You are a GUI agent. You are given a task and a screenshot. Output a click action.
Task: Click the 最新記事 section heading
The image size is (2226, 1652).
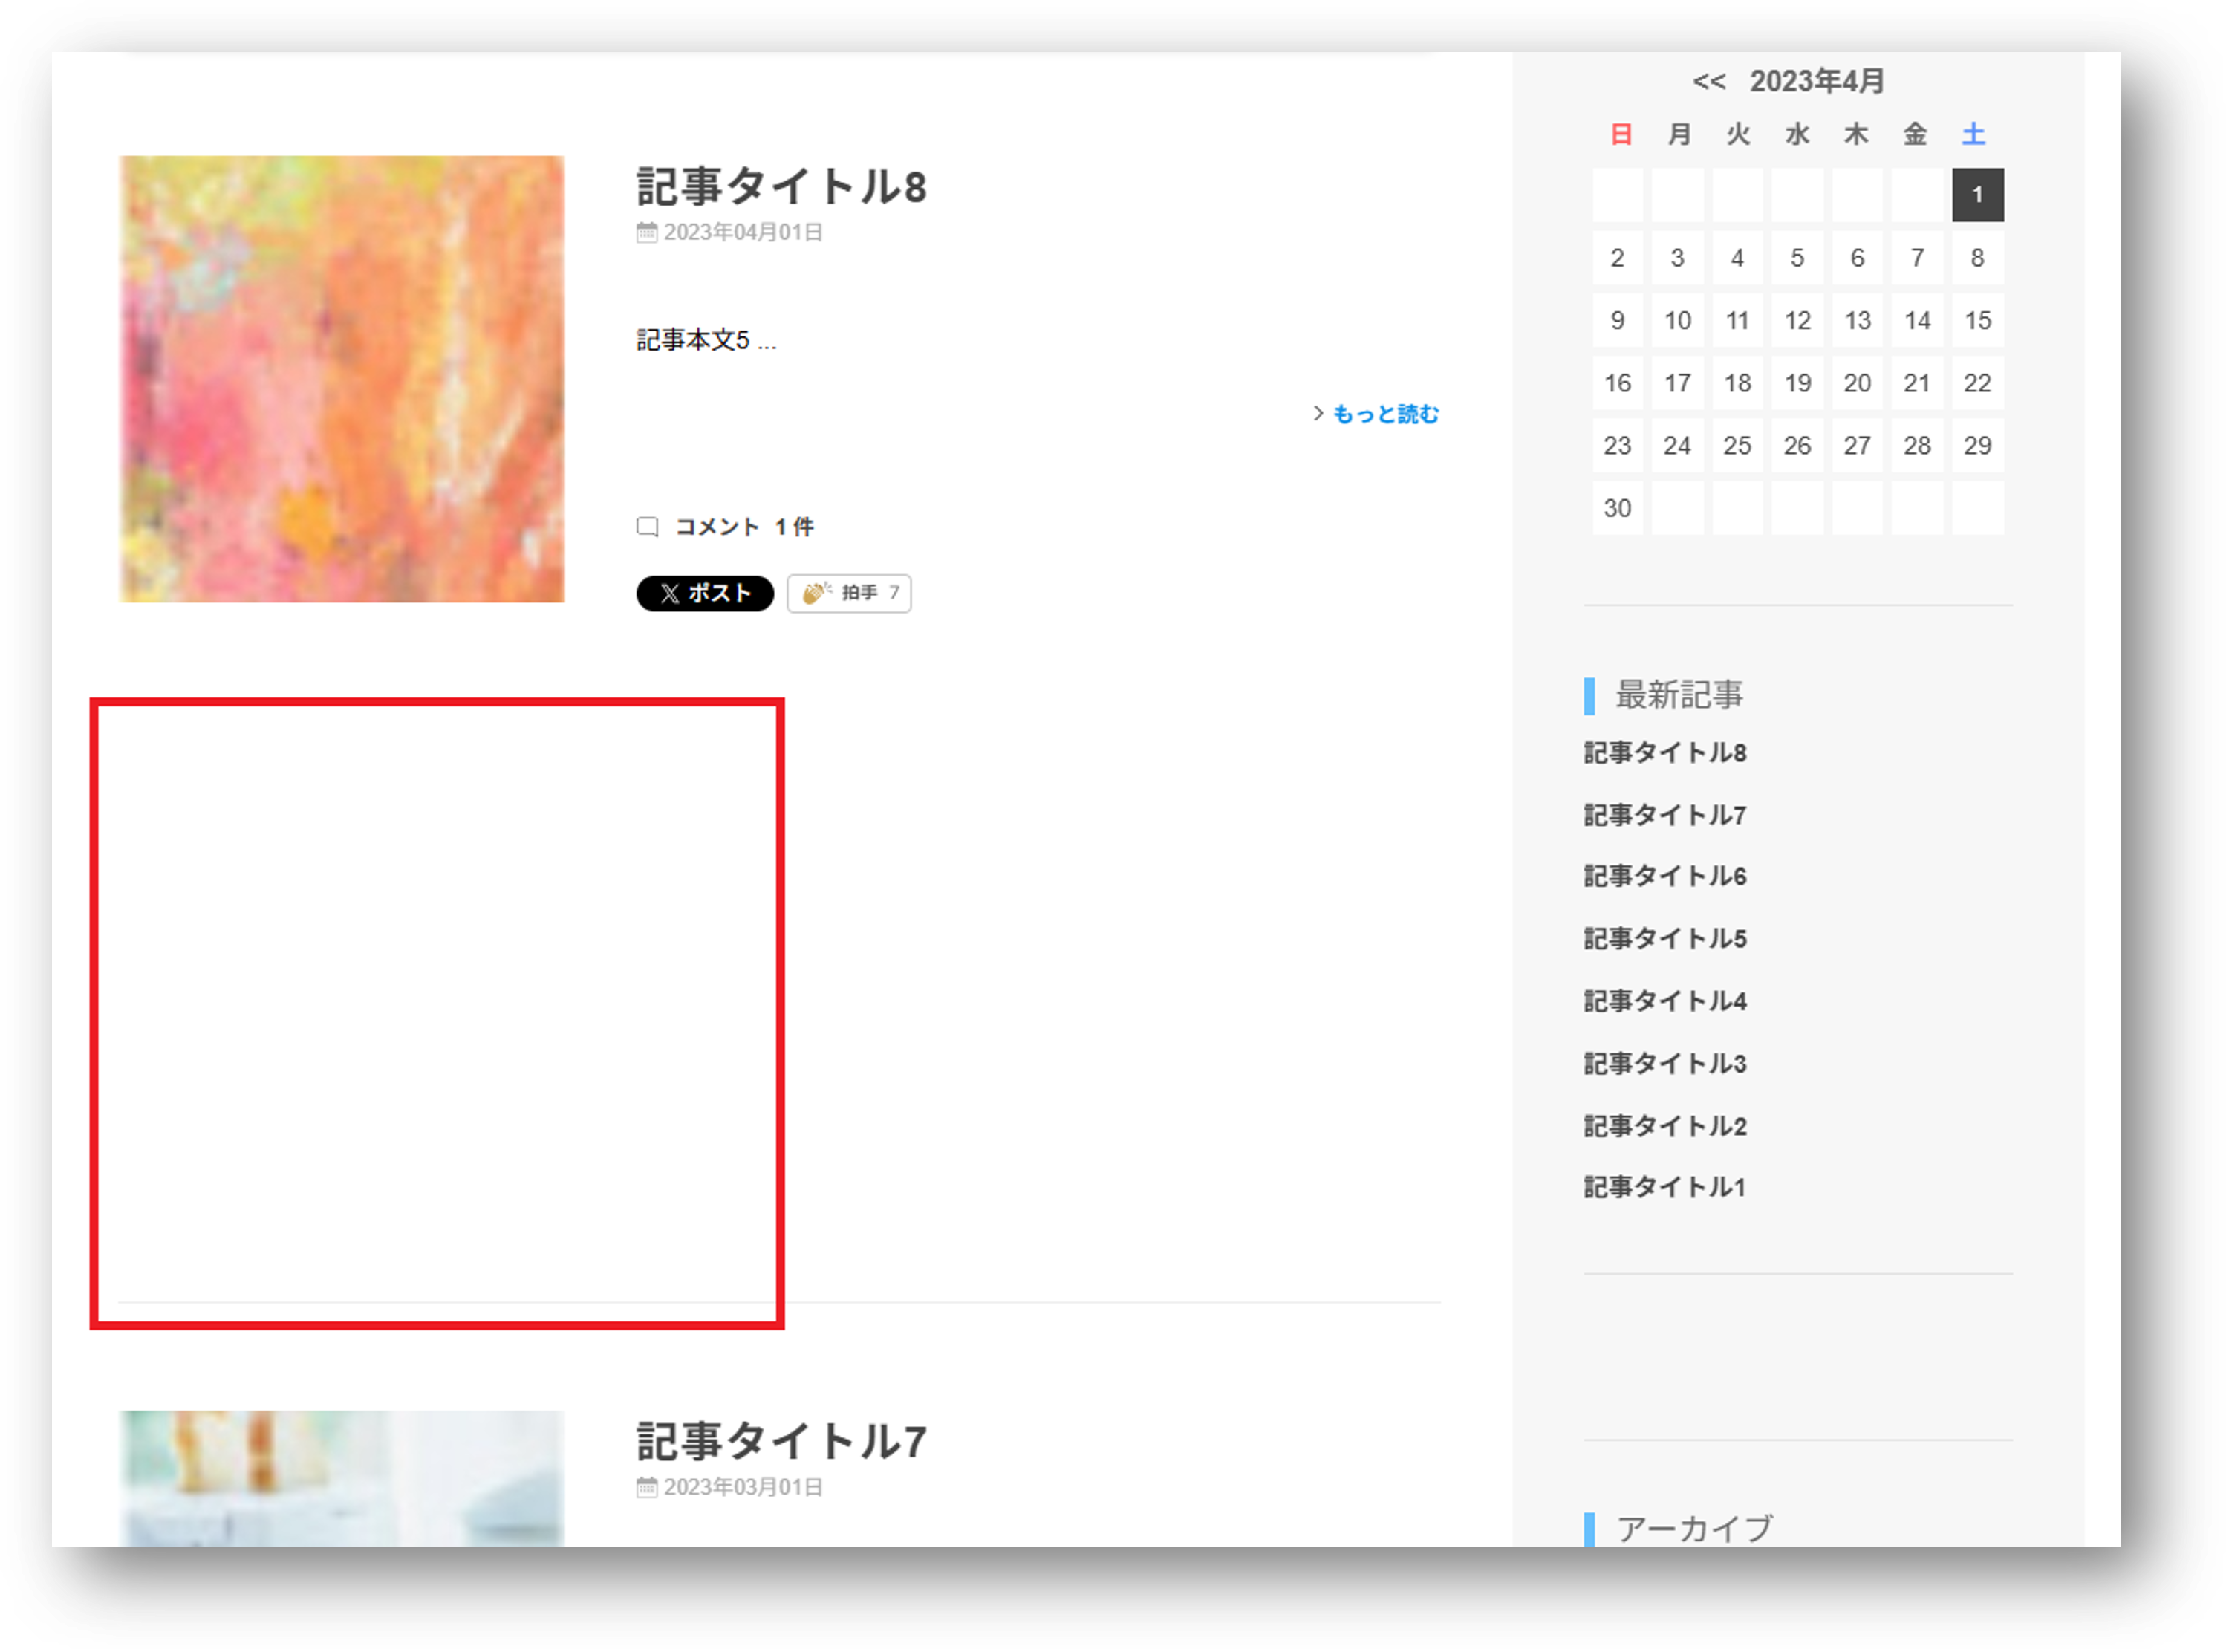pyautogui.click(x=1679, y=696)
